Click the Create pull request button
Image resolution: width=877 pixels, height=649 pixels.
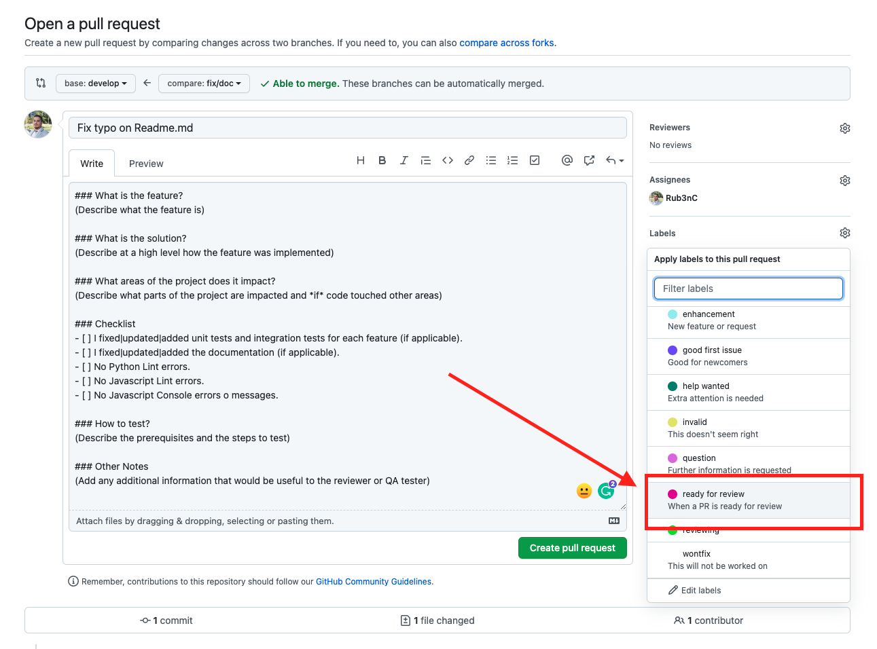(x=573, y=548)
